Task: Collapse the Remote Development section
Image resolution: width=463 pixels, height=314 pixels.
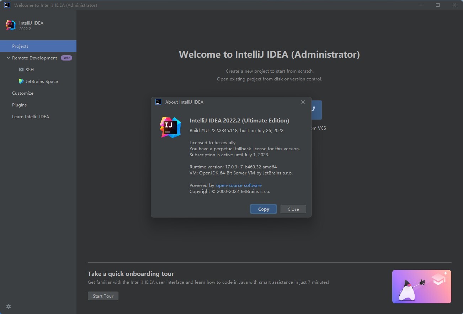Action: click(8, 58)
